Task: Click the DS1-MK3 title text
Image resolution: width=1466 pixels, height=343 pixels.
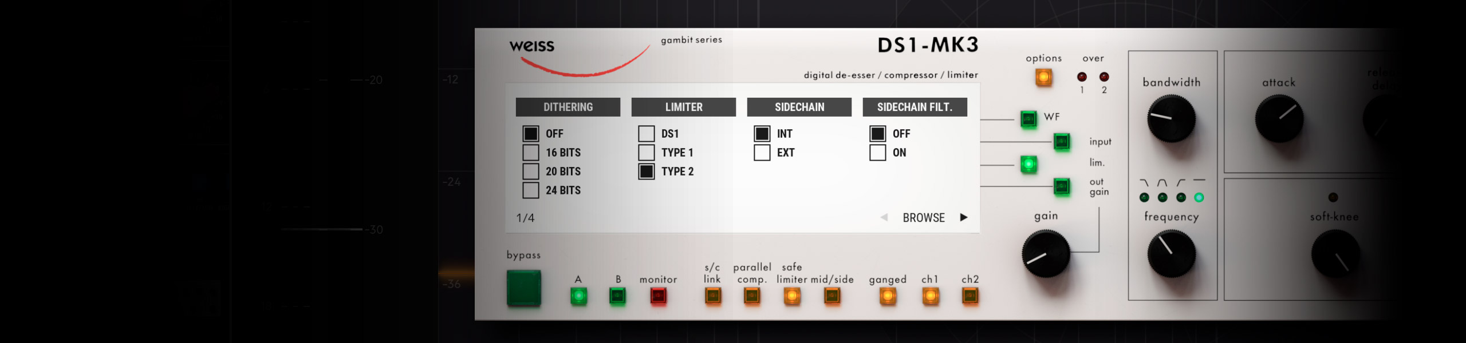Action: (928, 45)
